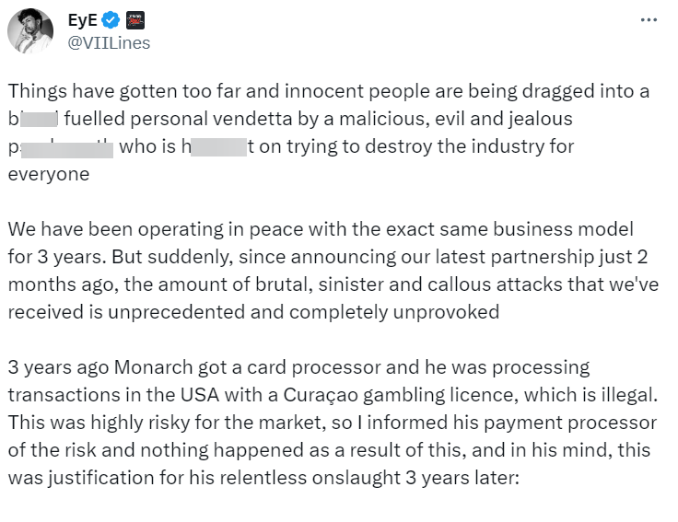Click the blurred word before "fuelled"
This screenshot has height=522, width=678.
point(39,119)
